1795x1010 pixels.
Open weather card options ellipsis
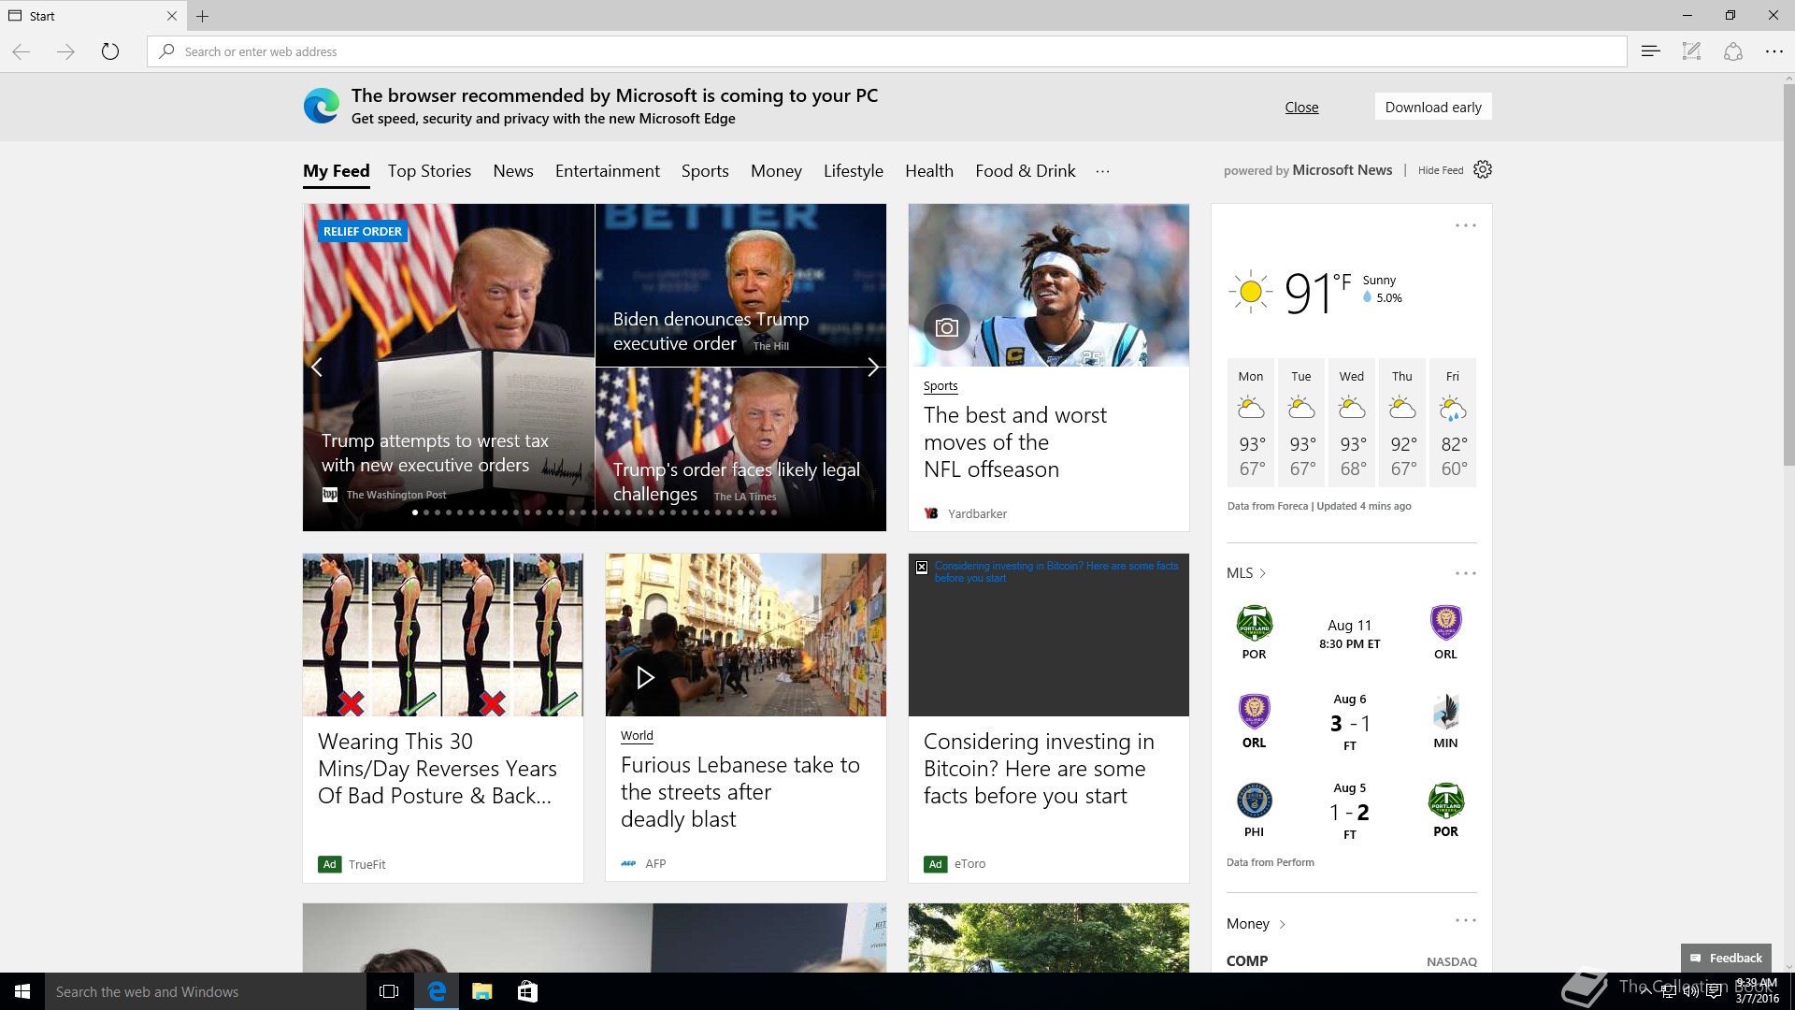(x=1465, y=225)
